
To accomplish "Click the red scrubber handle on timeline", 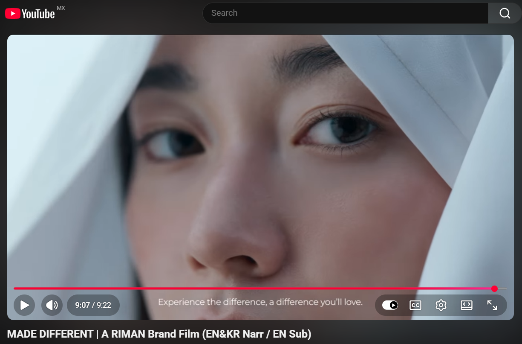I will (x=494, y=289).
